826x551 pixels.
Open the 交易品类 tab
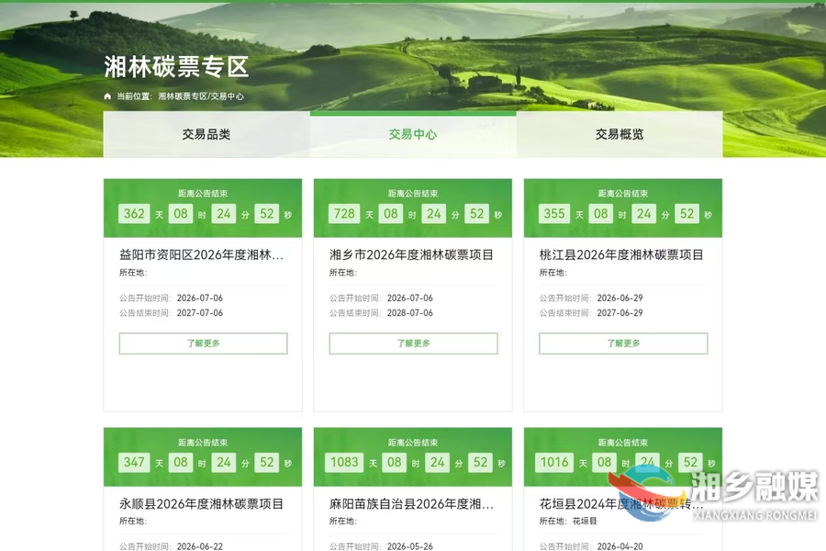coord(206,134)
